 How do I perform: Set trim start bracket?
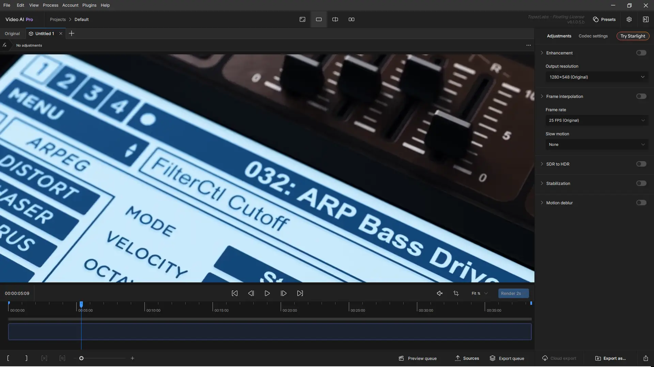pyautogui.click(x=8, y=358)
